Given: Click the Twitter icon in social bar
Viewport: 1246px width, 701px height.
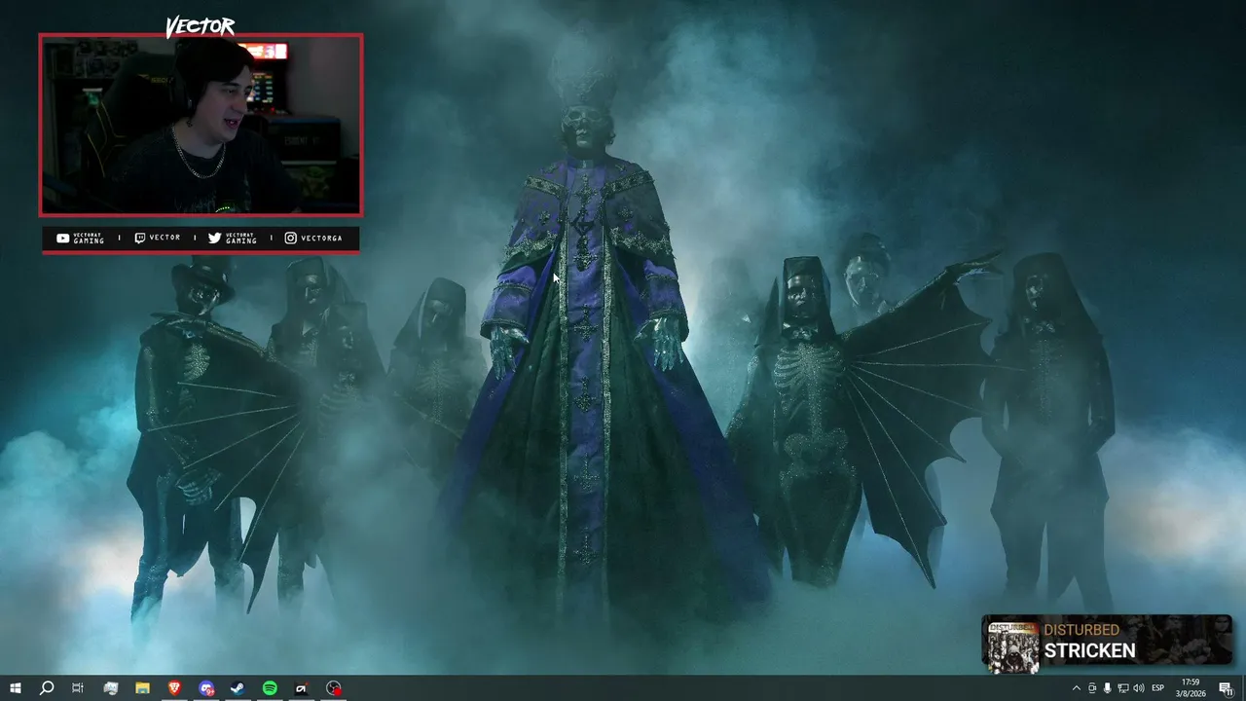Looking at the screenshot, I should coord(214,238).
